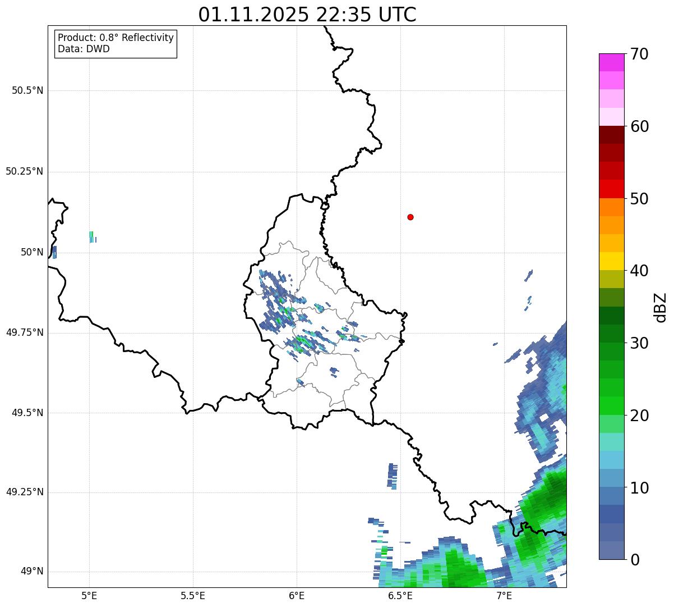The height and width of the screenshot is (607, 674).
Task: Click the 50.5°N latitude label
Action: [27, 90]
